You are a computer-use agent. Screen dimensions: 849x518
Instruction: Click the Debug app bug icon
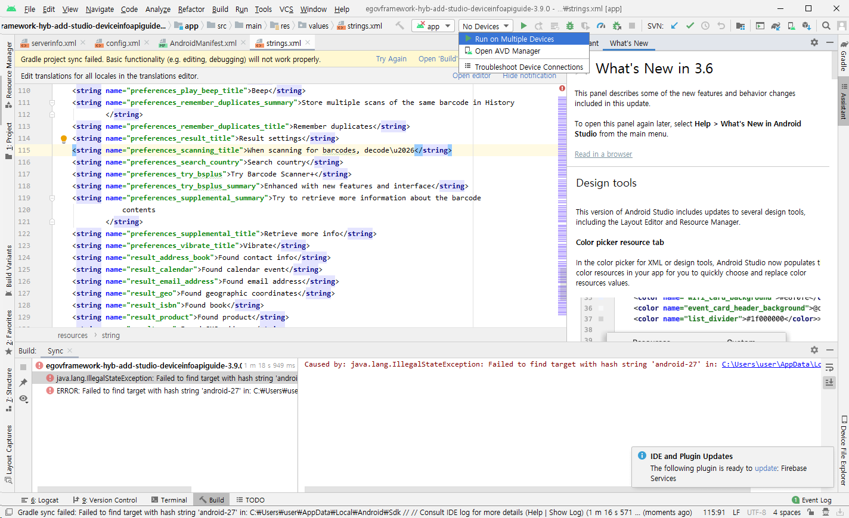(x=570, y=26)
